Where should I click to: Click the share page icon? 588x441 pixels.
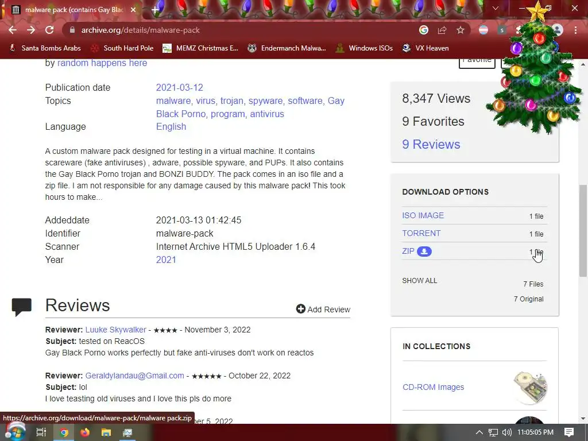[x=442, y=30]
